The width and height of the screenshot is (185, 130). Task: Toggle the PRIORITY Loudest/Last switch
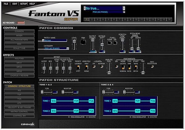[x=78, y=67]
